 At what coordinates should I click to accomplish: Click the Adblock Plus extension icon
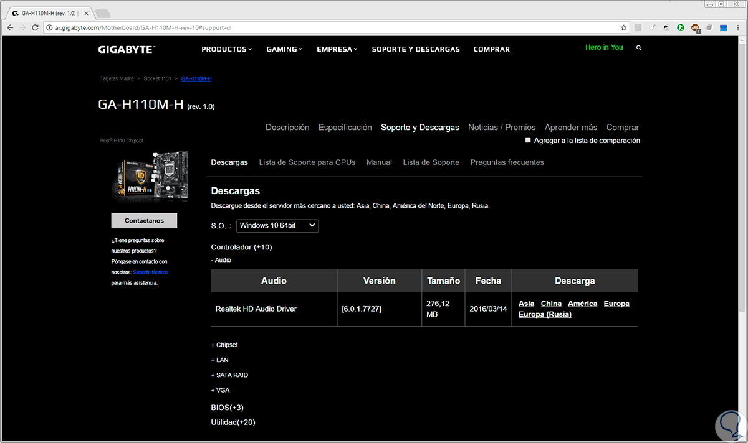695,28
